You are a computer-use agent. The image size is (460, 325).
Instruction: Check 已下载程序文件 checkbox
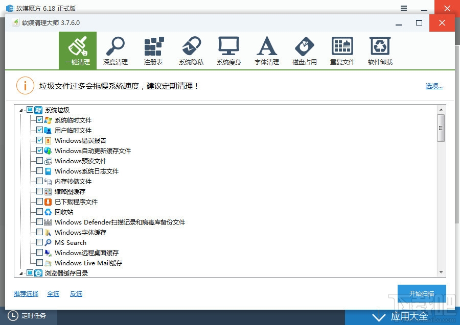[39, 202]
